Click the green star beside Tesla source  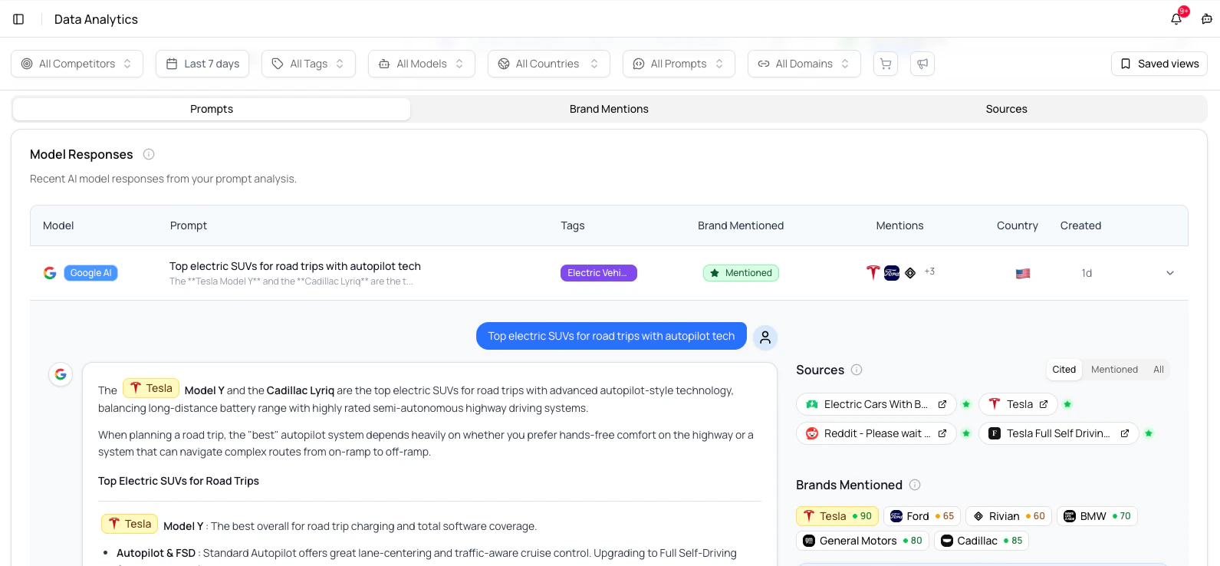(x=1067, y=404)
